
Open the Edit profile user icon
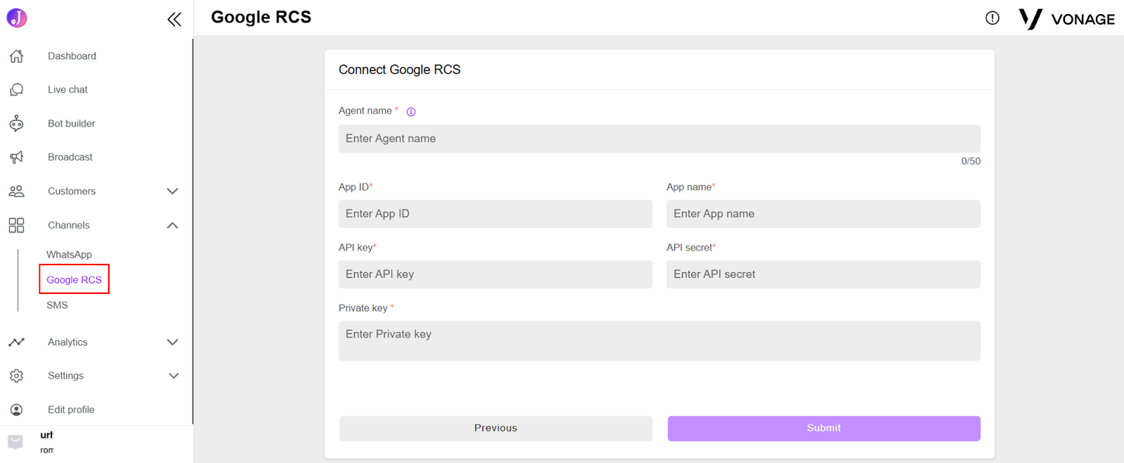point(17,410)
